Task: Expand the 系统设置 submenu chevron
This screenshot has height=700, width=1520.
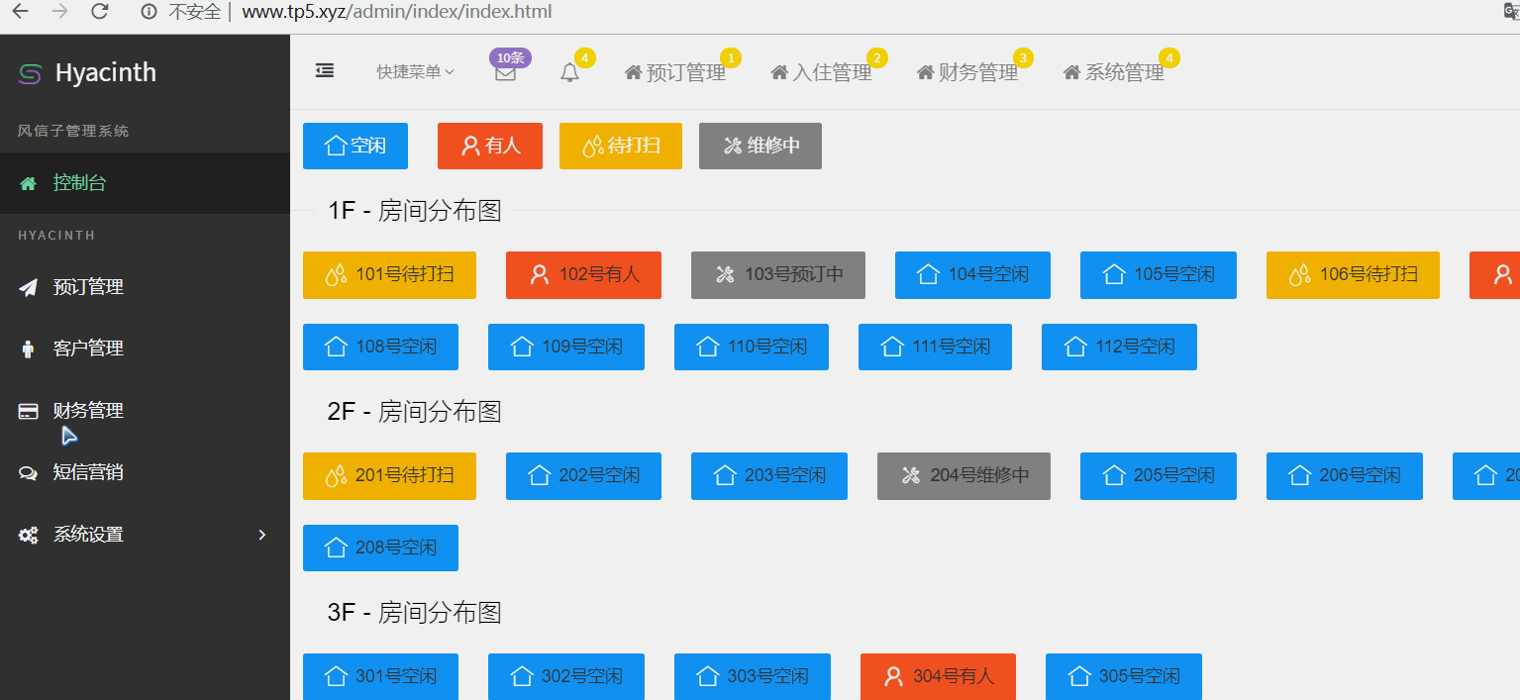Action: point(261,535)
